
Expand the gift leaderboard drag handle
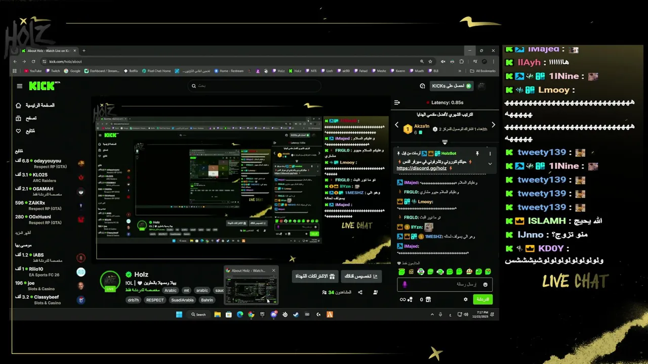(444, 142)
